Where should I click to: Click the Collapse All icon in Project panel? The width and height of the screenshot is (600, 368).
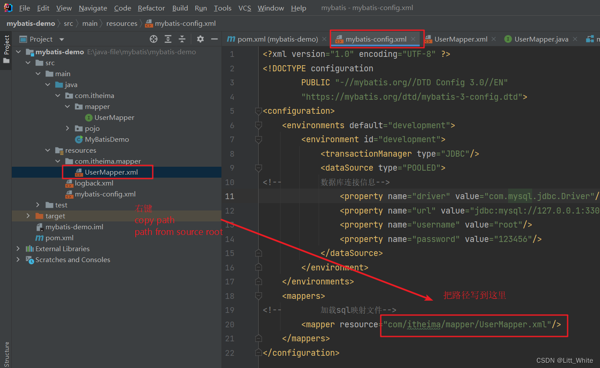pyautogui.click(x=182, y=39)
